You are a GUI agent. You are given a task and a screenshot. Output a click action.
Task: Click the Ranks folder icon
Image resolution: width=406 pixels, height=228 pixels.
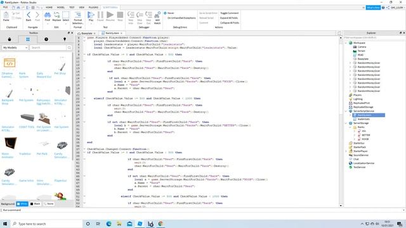[x=355, y=127]
